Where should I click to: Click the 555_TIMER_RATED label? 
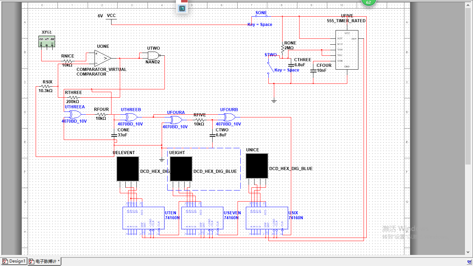[346, 21]
